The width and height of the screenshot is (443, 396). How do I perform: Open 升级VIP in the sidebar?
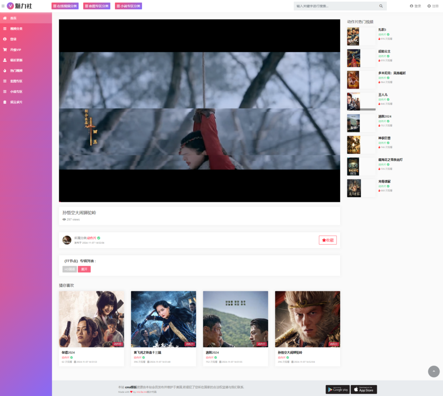[26, 50]
